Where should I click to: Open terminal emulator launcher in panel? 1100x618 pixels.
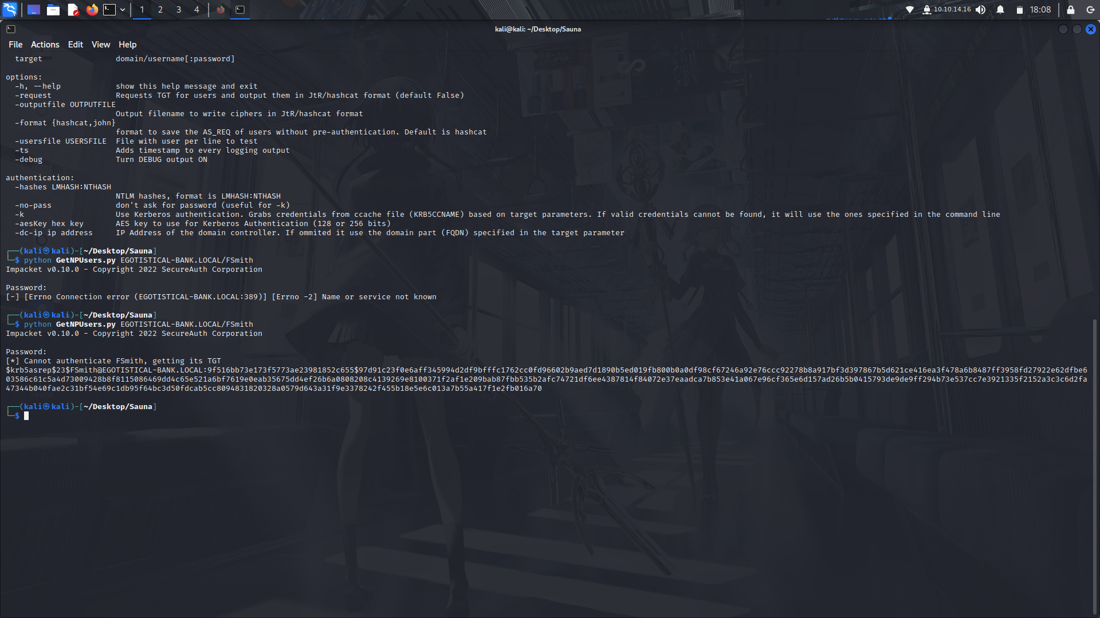coord(109,9)
